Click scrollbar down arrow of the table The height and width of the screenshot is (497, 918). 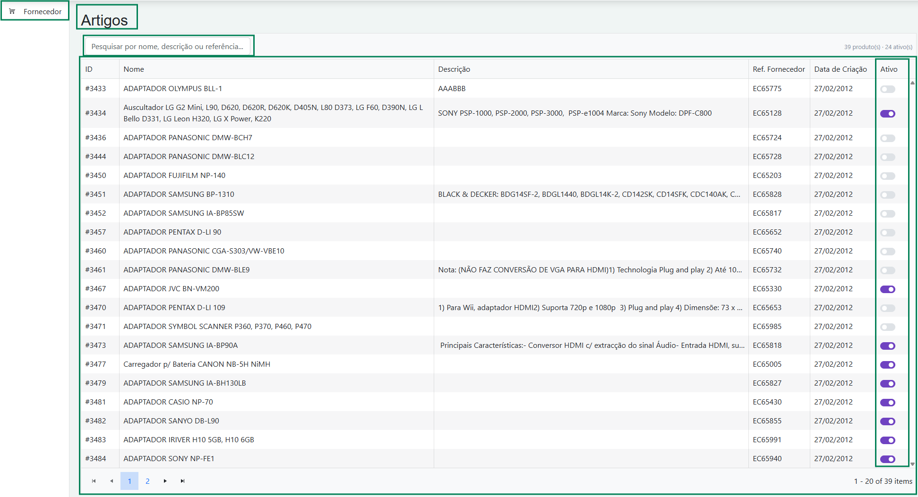coord(912,464)
